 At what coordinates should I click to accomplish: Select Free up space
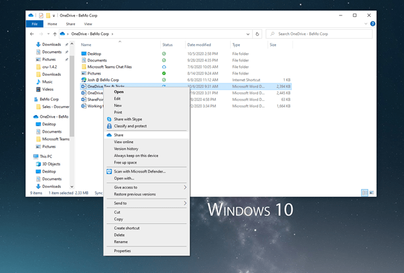pyautogui.click(x=147, y=163)
